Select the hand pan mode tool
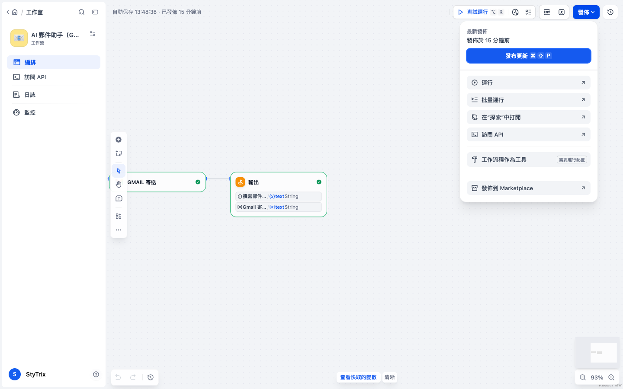 click(119, 185)
